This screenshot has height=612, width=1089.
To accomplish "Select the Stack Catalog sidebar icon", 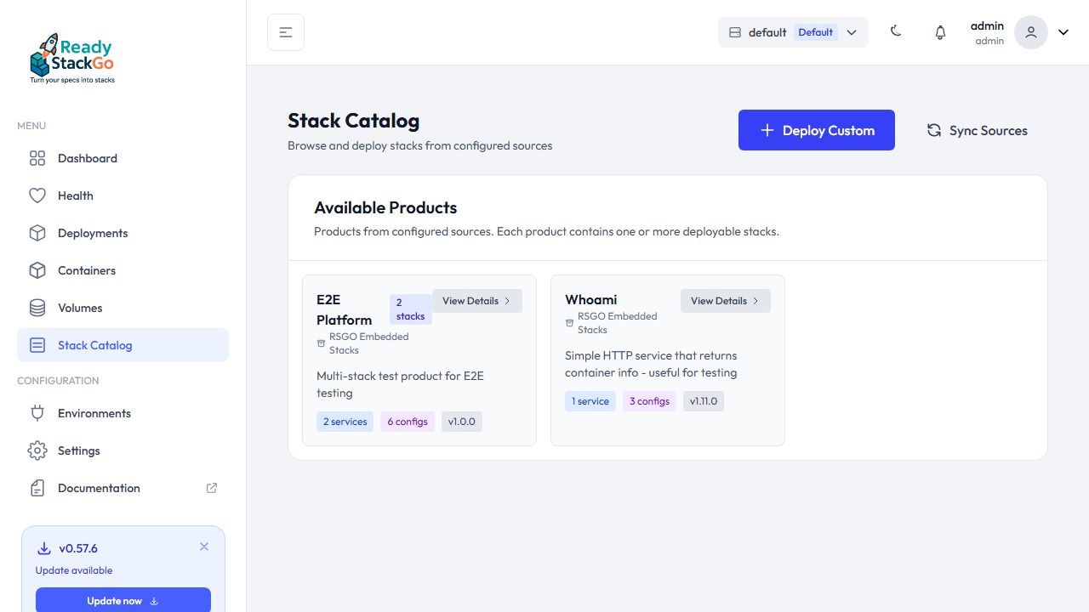I will [x=37, y=345].
